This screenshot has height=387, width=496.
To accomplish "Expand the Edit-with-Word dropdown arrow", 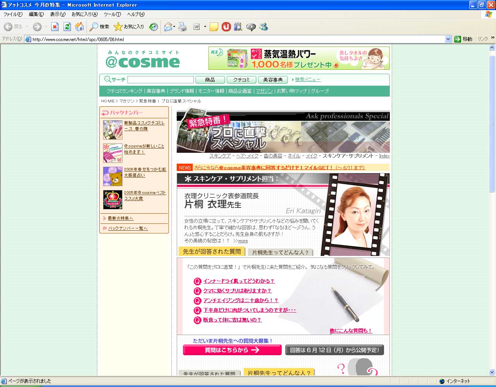I will coord(205,27).
